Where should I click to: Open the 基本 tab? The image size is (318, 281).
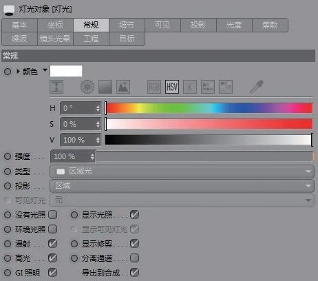19,25
